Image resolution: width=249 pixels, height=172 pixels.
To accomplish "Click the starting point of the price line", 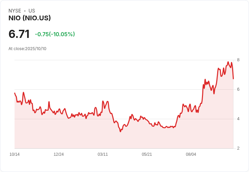I will [15, 93].
